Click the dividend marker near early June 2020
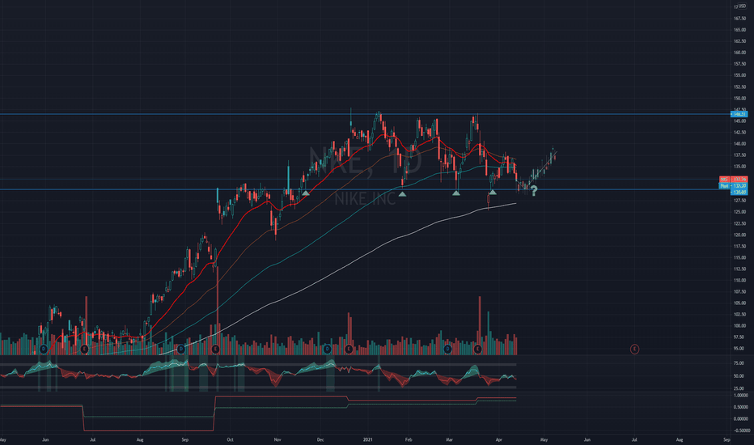This screenshot has width=754, height=445. pos(44,349)
